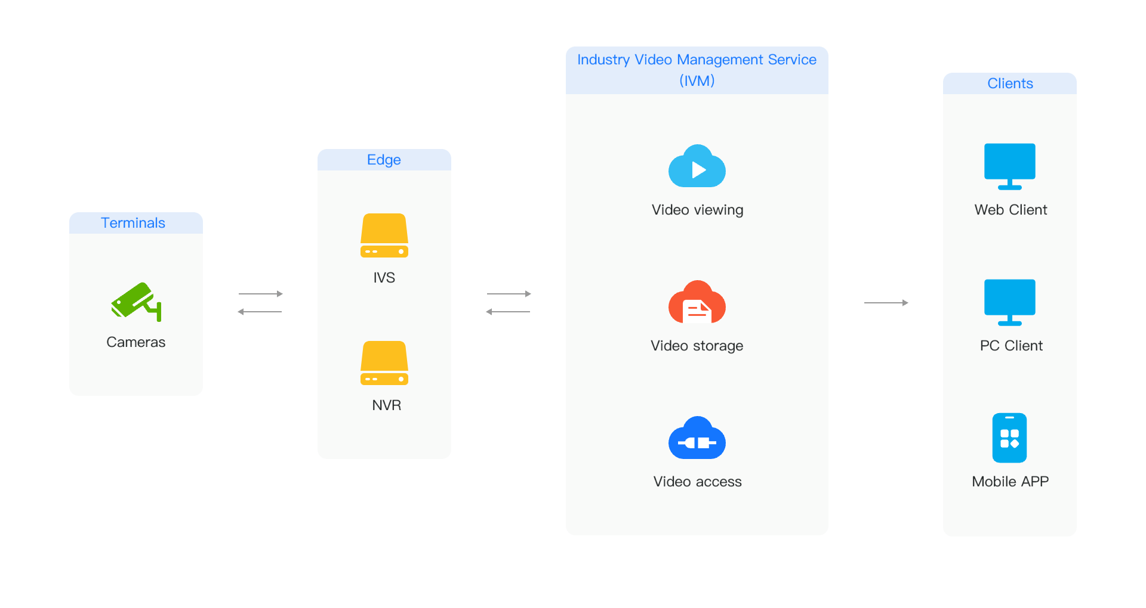Click the Cameras text label
Viewport: 1146px width, 608px height.
tap(136, 342)
